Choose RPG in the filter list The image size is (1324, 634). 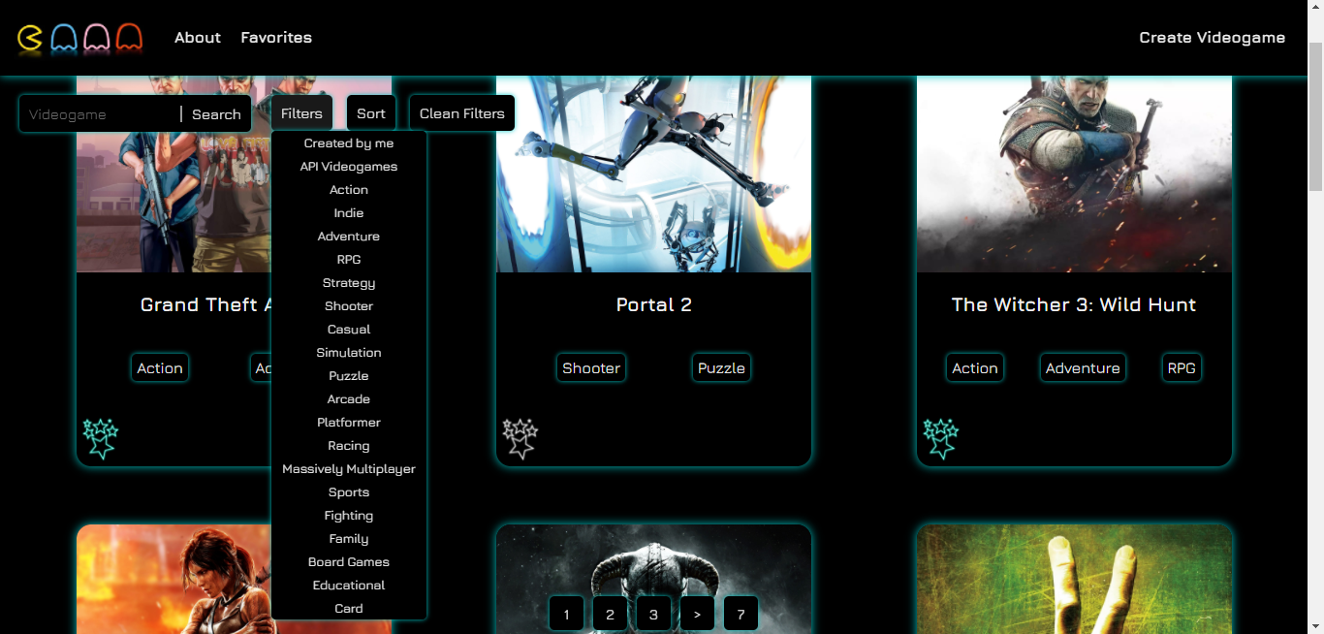[349, 260]
